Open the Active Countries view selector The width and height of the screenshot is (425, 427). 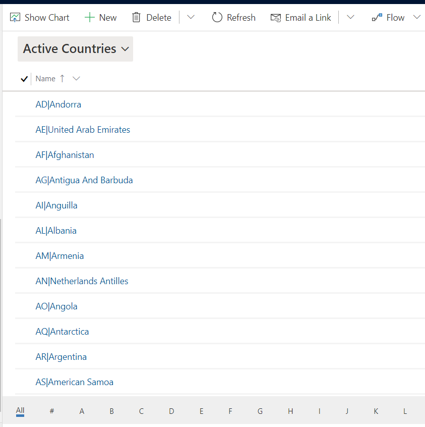(x=76, y=49)
